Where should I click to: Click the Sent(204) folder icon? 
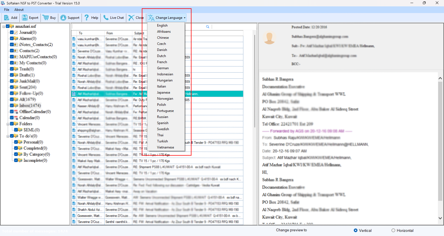coord(16,87)
